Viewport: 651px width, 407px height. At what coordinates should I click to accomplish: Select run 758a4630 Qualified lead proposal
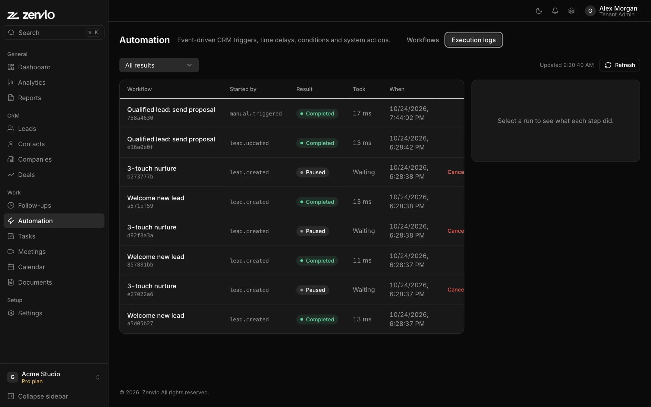(x=292, y=113)
